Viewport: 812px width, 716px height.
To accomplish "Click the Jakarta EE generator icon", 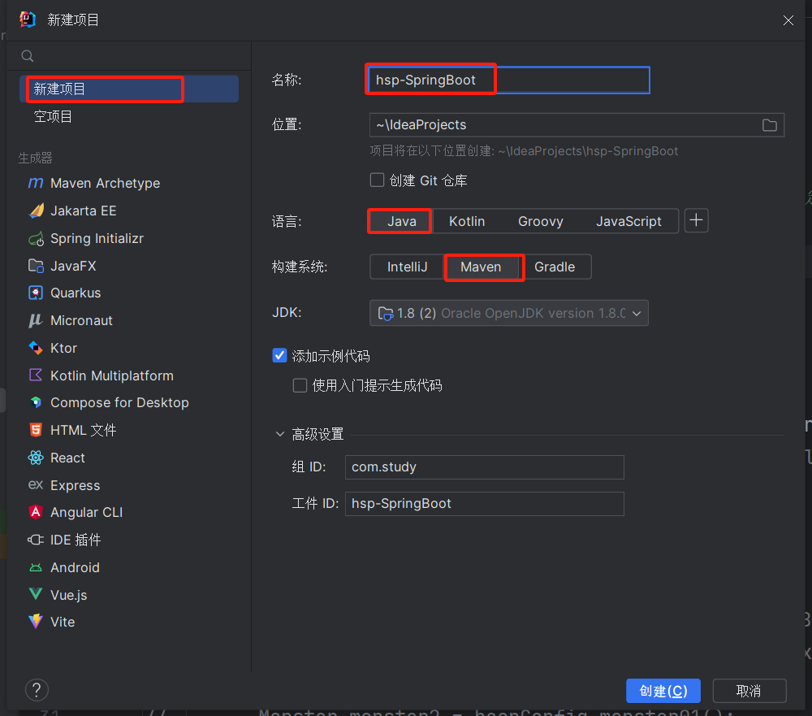I will [x=35, y=210].
